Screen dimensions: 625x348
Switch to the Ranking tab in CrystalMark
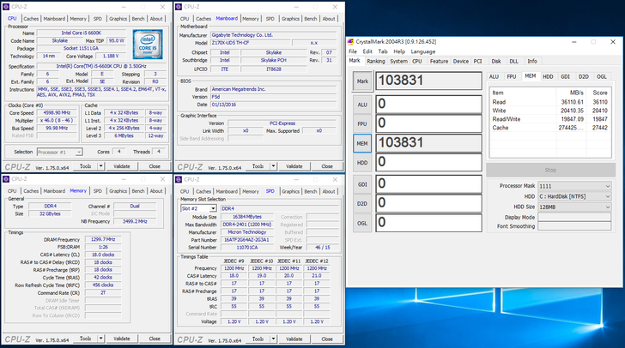pos(376,62)
